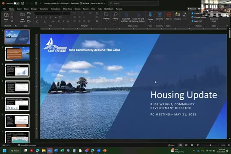Screen dimensions: 231x154
Task: Click the PC Meeting – May 21, 2025 text
Action: coord(173,115)
